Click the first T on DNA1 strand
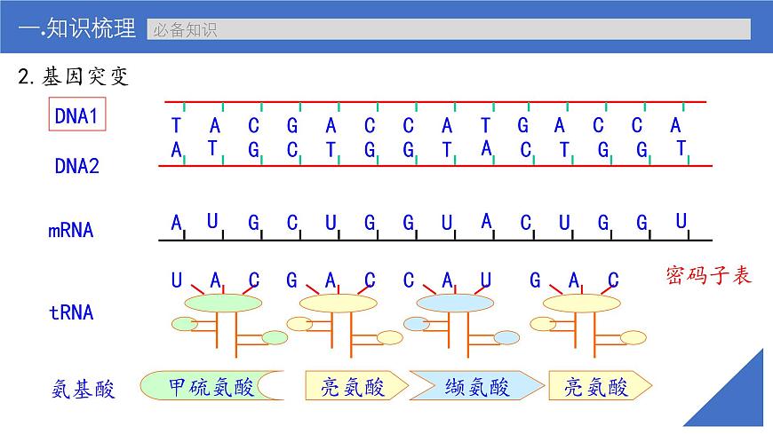Image resolution: width=773 pixels, height=434 pixels. point(176,126)
